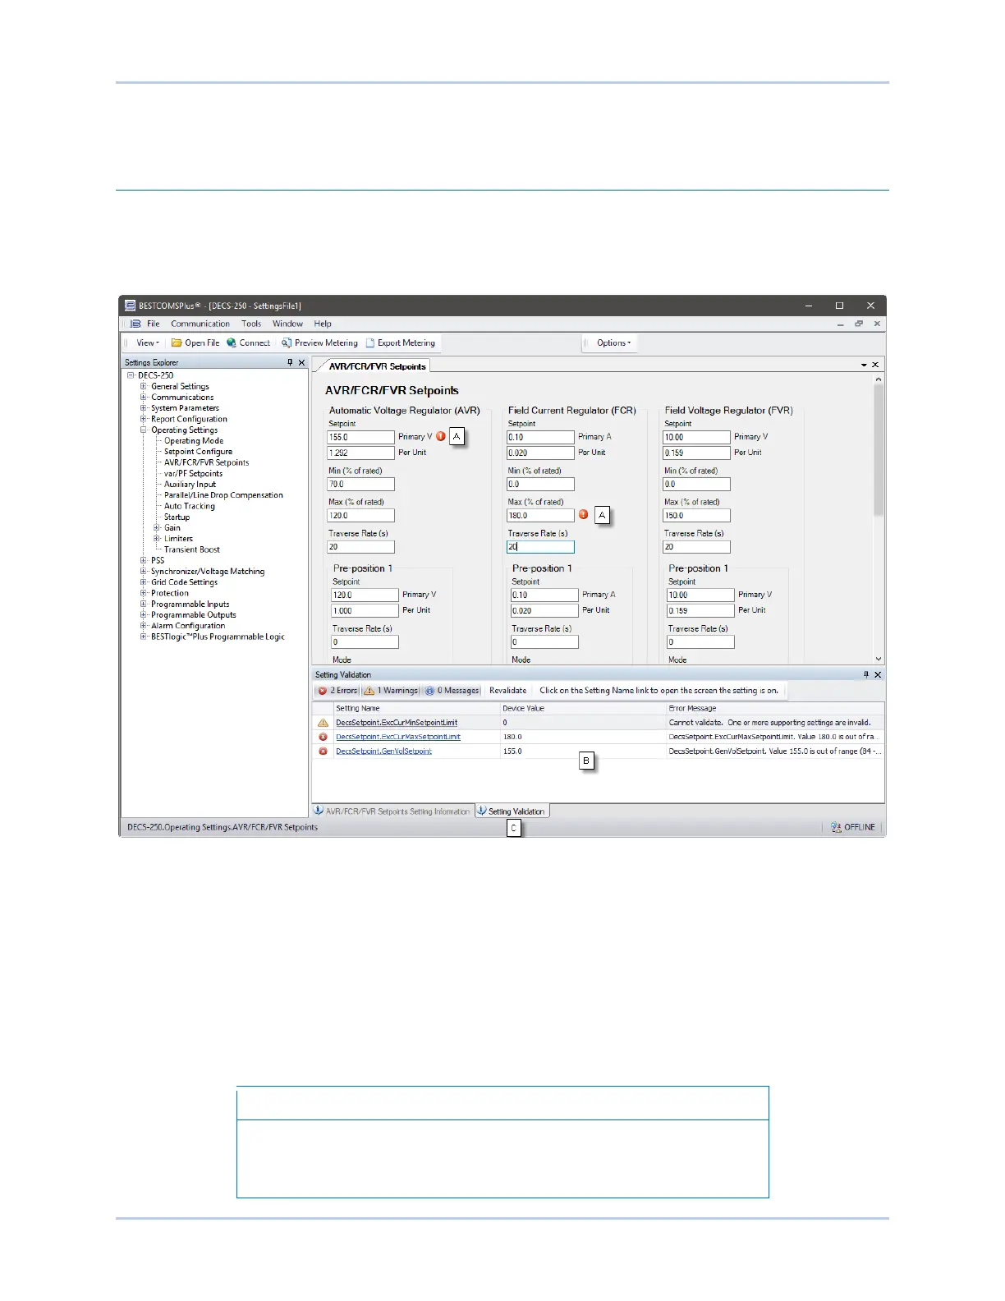
Task: Switch to AVR/FCR/FVR Setpoints Setting Information tab
Action: click(393, 811)
